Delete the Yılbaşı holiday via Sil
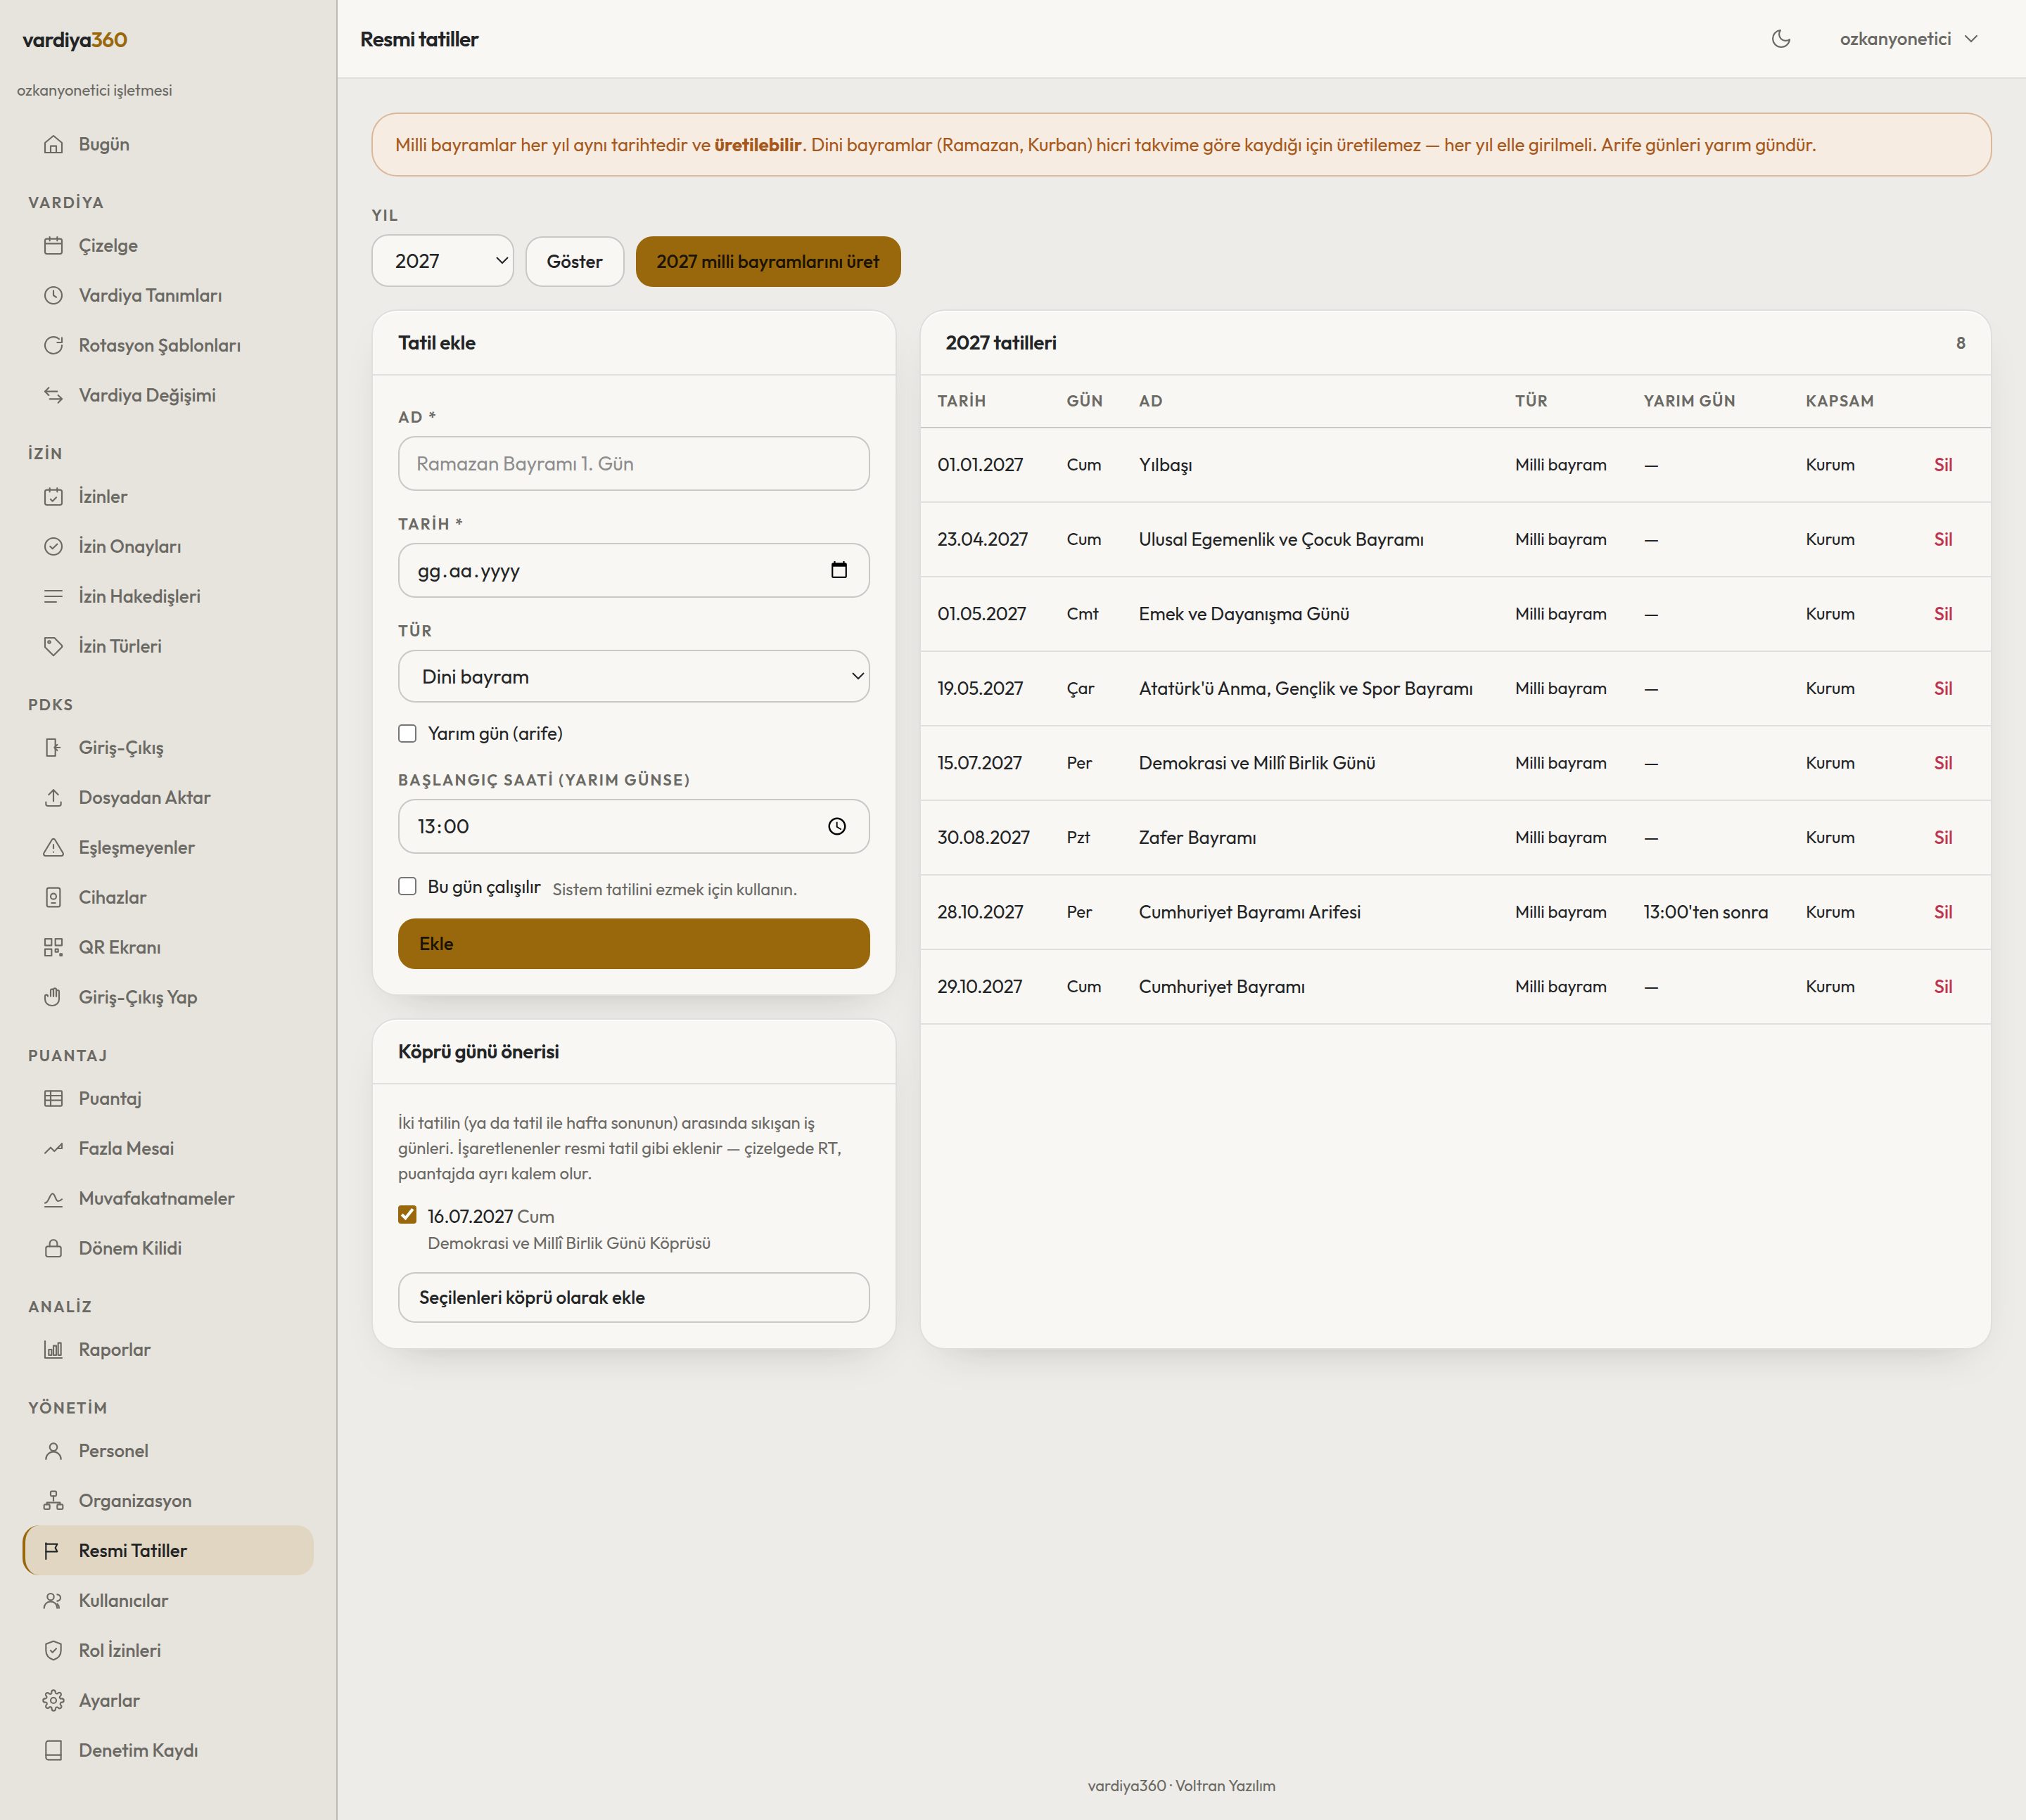This screenshot has width=2026, height=1820. click(1943, 464)
